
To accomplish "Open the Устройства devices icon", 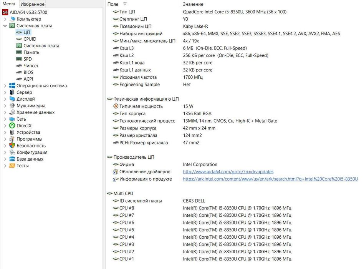I will click(12, 132).
